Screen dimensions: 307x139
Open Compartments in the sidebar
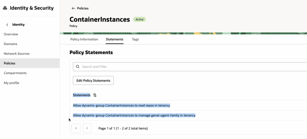[15, 73]
